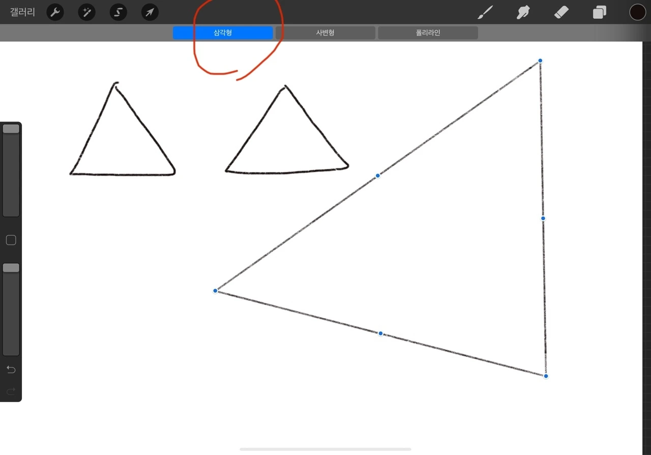Click the brush size slider handle
This screenshot has height=455, width=651.
(11, 129)
